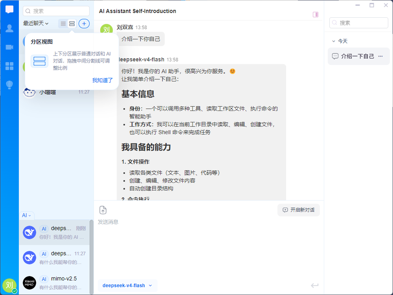Open the balloon icon in the sidebar

click(x=9, y=85)
